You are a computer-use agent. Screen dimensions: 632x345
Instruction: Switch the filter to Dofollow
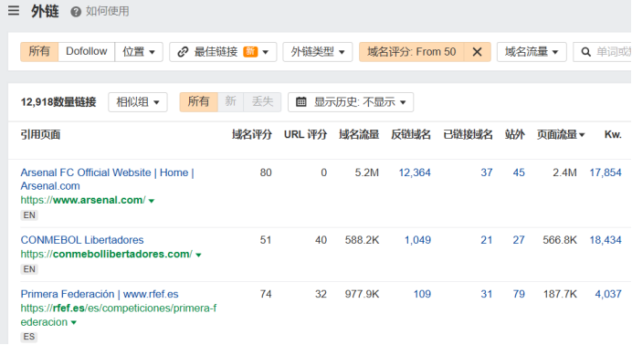coord(87,52)
